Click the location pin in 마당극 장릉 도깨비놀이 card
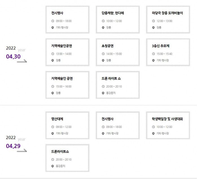The height and width of the screenshot is (179, 197). point(154,27)
